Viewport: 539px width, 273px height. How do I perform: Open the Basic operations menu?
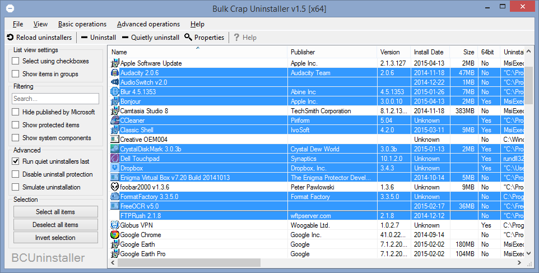pyautogui.click(x=82, y=24)
